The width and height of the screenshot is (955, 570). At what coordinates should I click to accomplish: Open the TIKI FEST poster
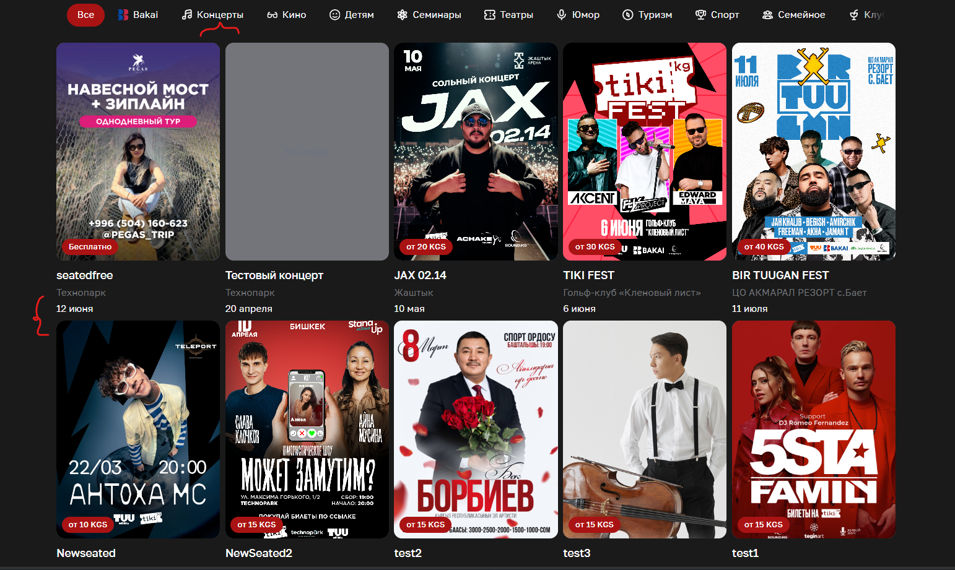click(x=645, y=152)
